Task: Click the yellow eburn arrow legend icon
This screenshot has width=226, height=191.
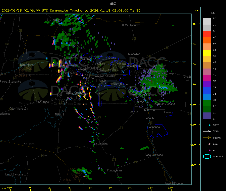Action: (207, 138)
